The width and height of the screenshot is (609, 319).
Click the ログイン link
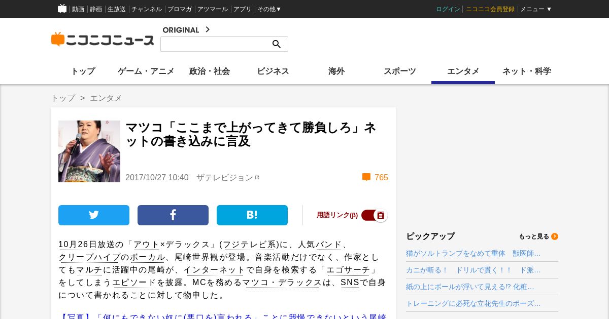448,9
